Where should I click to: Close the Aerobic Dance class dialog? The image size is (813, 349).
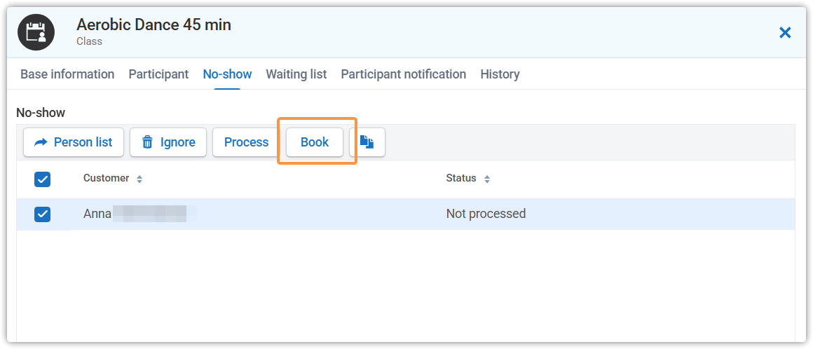point(785,32)
